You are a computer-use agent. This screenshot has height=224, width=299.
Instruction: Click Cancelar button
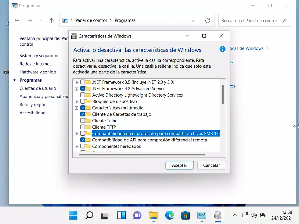[x=211, y=165]
